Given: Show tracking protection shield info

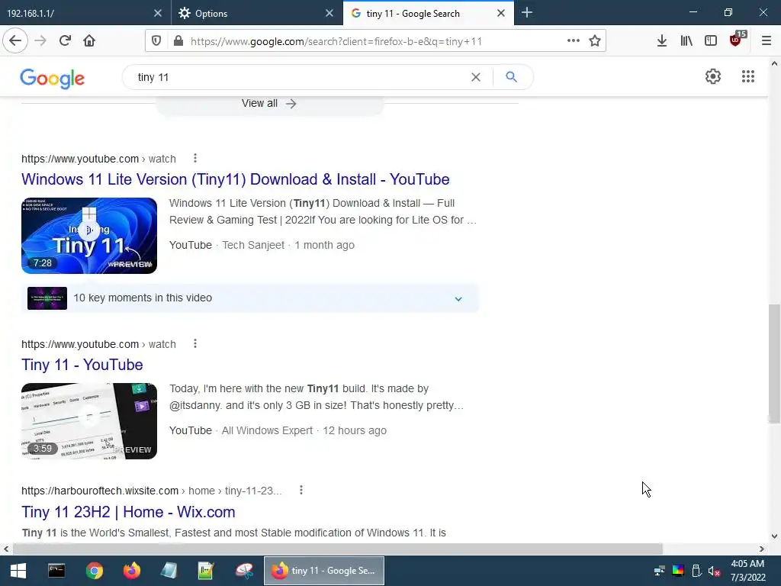Looking at the screenshot, I should [x=156, y=41].
